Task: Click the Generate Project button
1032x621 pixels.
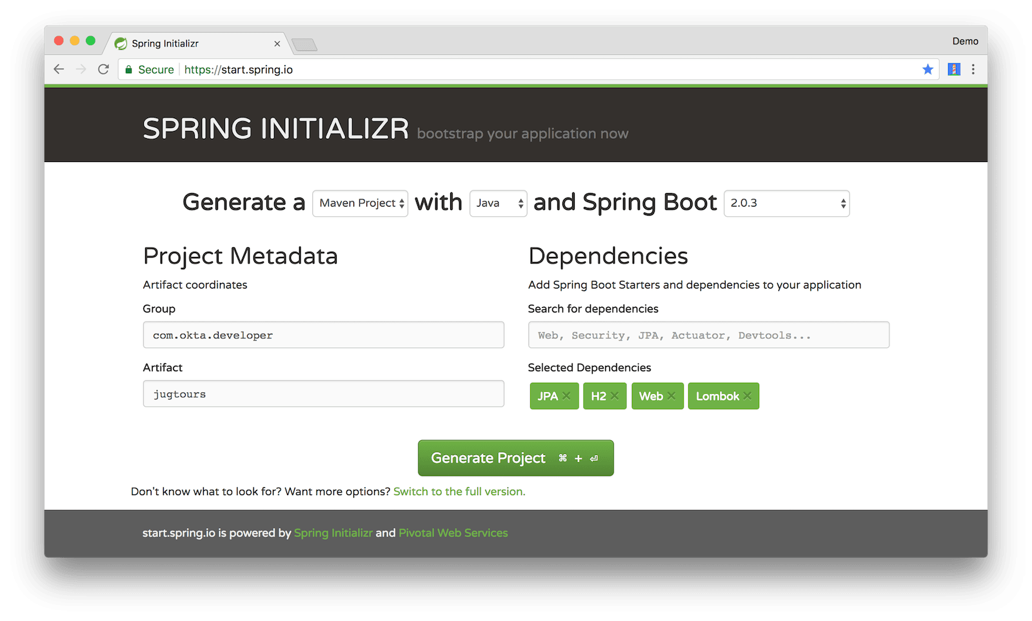Action: pos(516,458)
